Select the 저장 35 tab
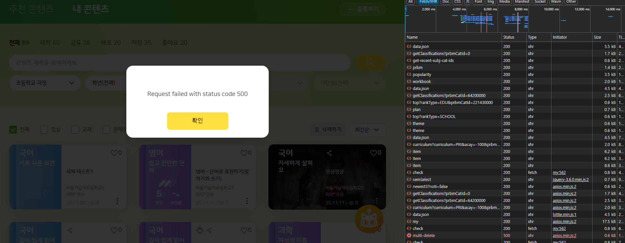The width and height of the screenshot is (625, 243). tap(141, 43)
